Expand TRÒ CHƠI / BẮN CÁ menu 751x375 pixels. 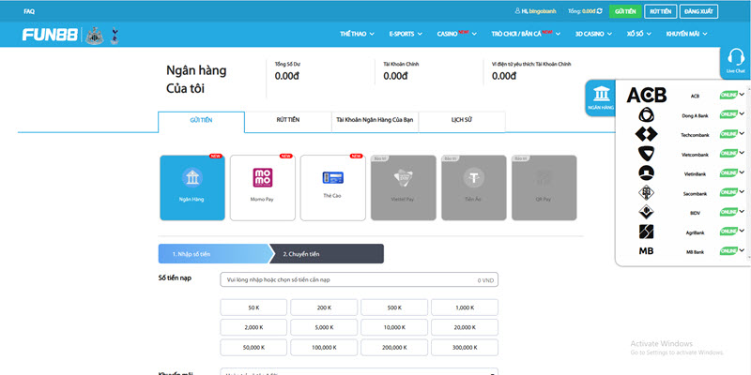526,34
